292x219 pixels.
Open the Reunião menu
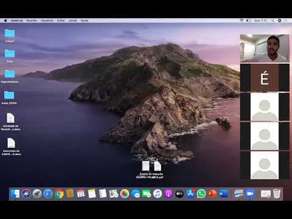click(32, 21)
